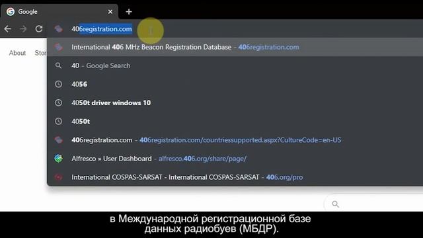Select the '40 - Google Search' suggestion

pos(235,65)
